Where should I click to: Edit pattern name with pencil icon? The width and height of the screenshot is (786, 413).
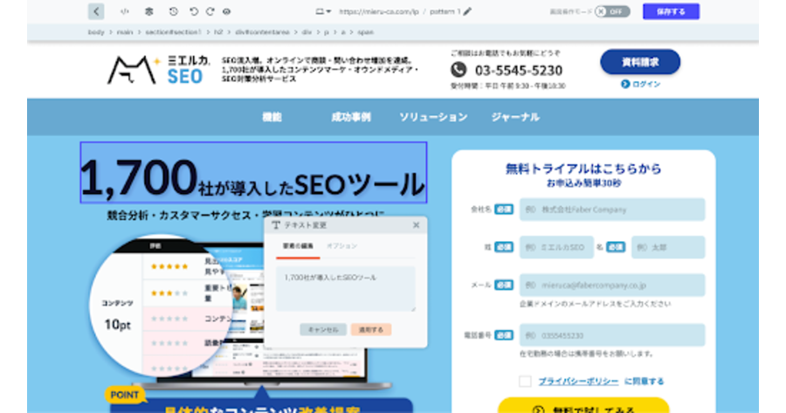[467, 11]
